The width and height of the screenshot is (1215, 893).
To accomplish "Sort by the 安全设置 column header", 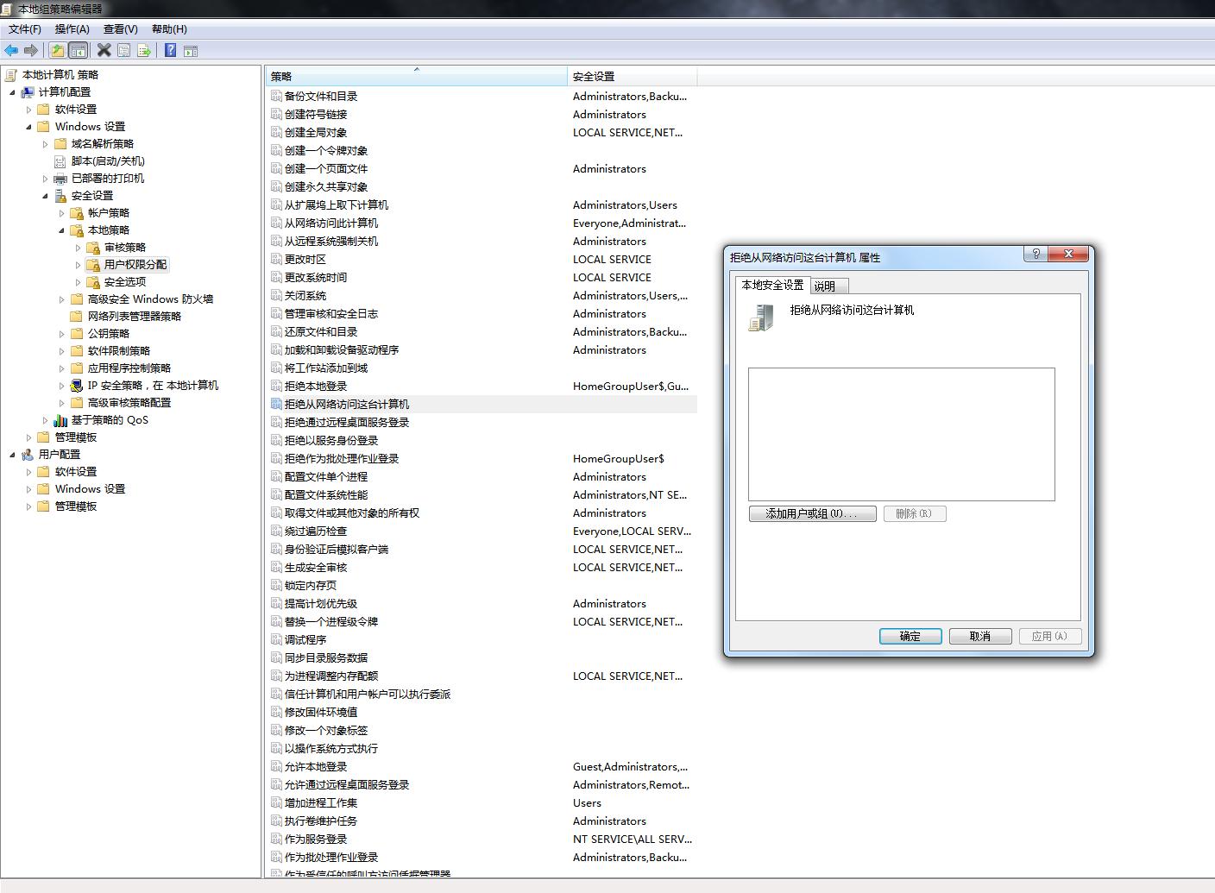I will pyautogui.click(x=630, y=77).
